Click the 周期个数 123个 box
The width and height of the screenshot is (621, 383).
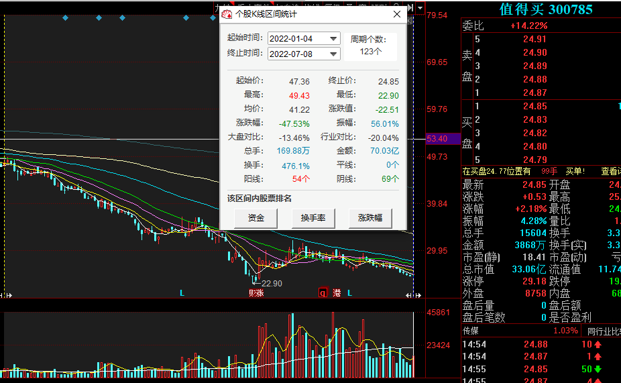click(370, 46)
